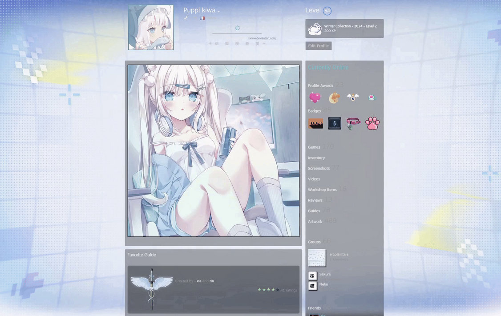Open the Screenshots section

(319, 169)
